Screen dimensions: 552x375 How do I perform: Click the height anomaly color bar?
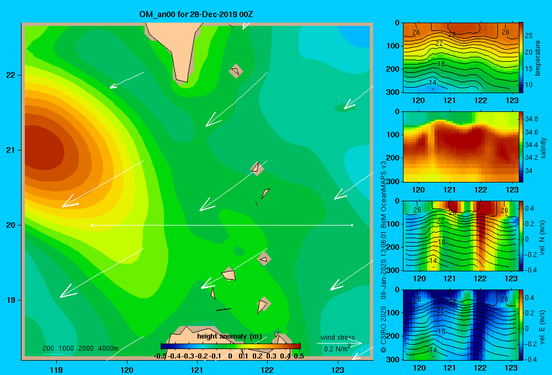(231, 346)
